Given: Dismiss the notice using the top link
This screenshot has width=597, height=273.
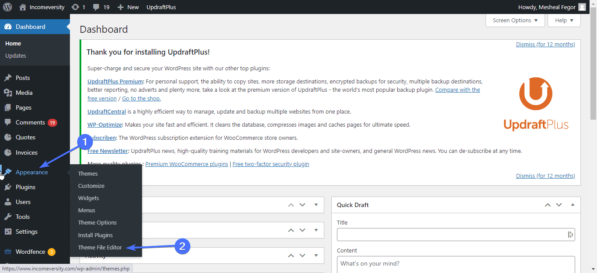Looking at the screenshot, I should click(x=545, y=44).
